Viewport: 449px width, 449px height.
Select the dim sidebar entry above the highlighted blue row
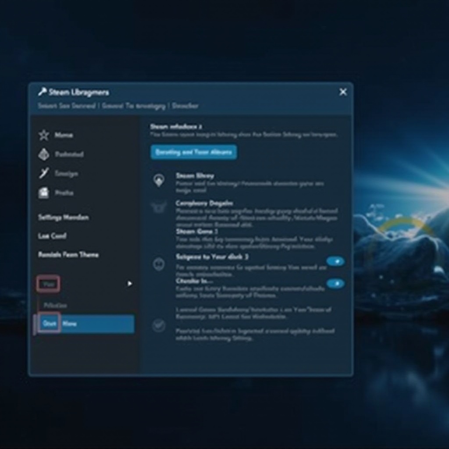(56, 305)
